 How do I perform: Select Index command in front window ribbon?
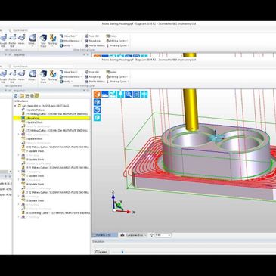[x=111, y=72]
